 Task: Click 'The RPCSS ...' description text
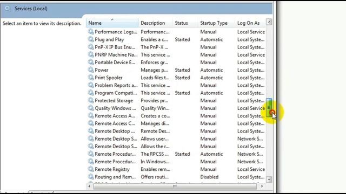tap(155, 154)
